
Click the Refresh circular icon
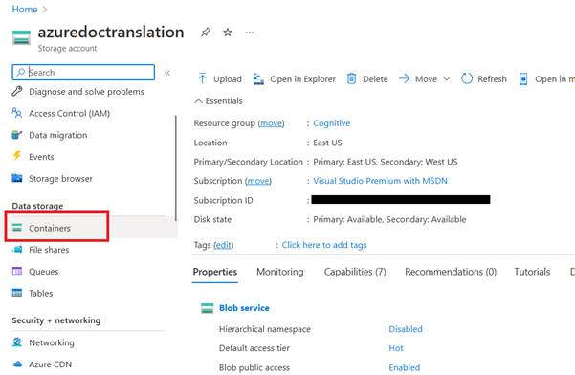(x=467, y=78)
